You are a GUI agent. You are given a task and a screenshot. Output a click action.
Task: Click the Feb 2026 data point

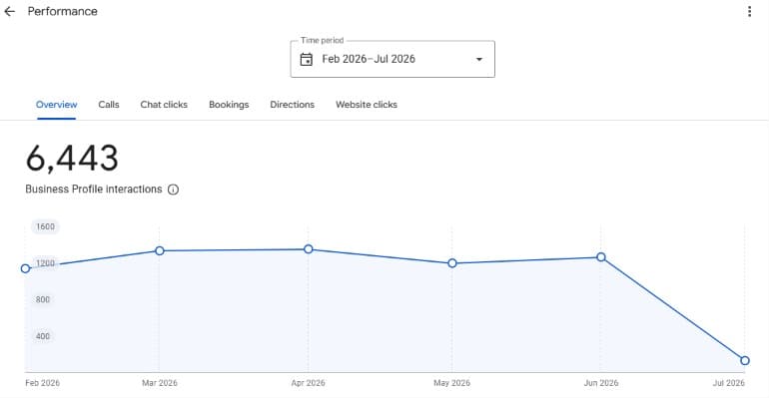point(26,268)
